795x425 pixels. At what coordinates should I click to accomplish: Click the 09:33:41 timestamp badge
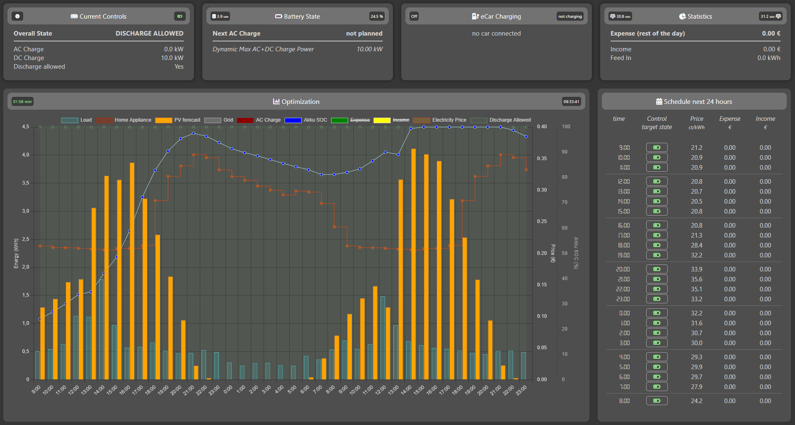click(x=571, y=101)
